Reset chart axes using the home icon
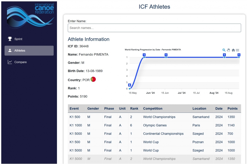 click(x=233, y=50)
